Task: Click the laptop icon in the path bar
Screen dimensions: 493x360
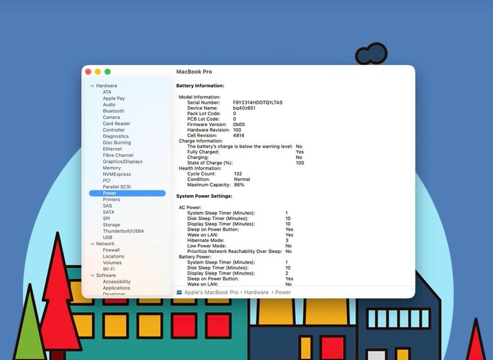Action: click(180, 292)
